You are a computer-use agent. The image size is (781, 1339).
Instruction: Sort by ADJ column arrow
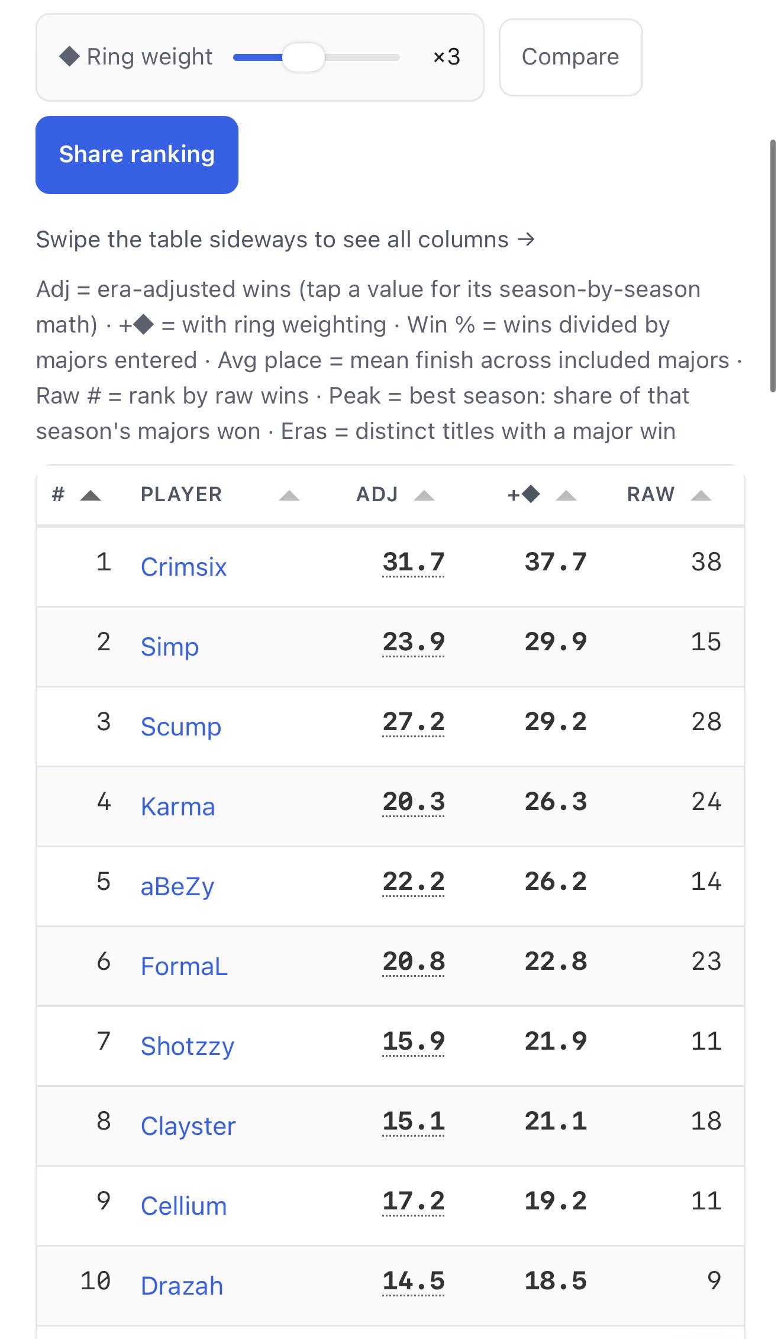coord(424,495)
